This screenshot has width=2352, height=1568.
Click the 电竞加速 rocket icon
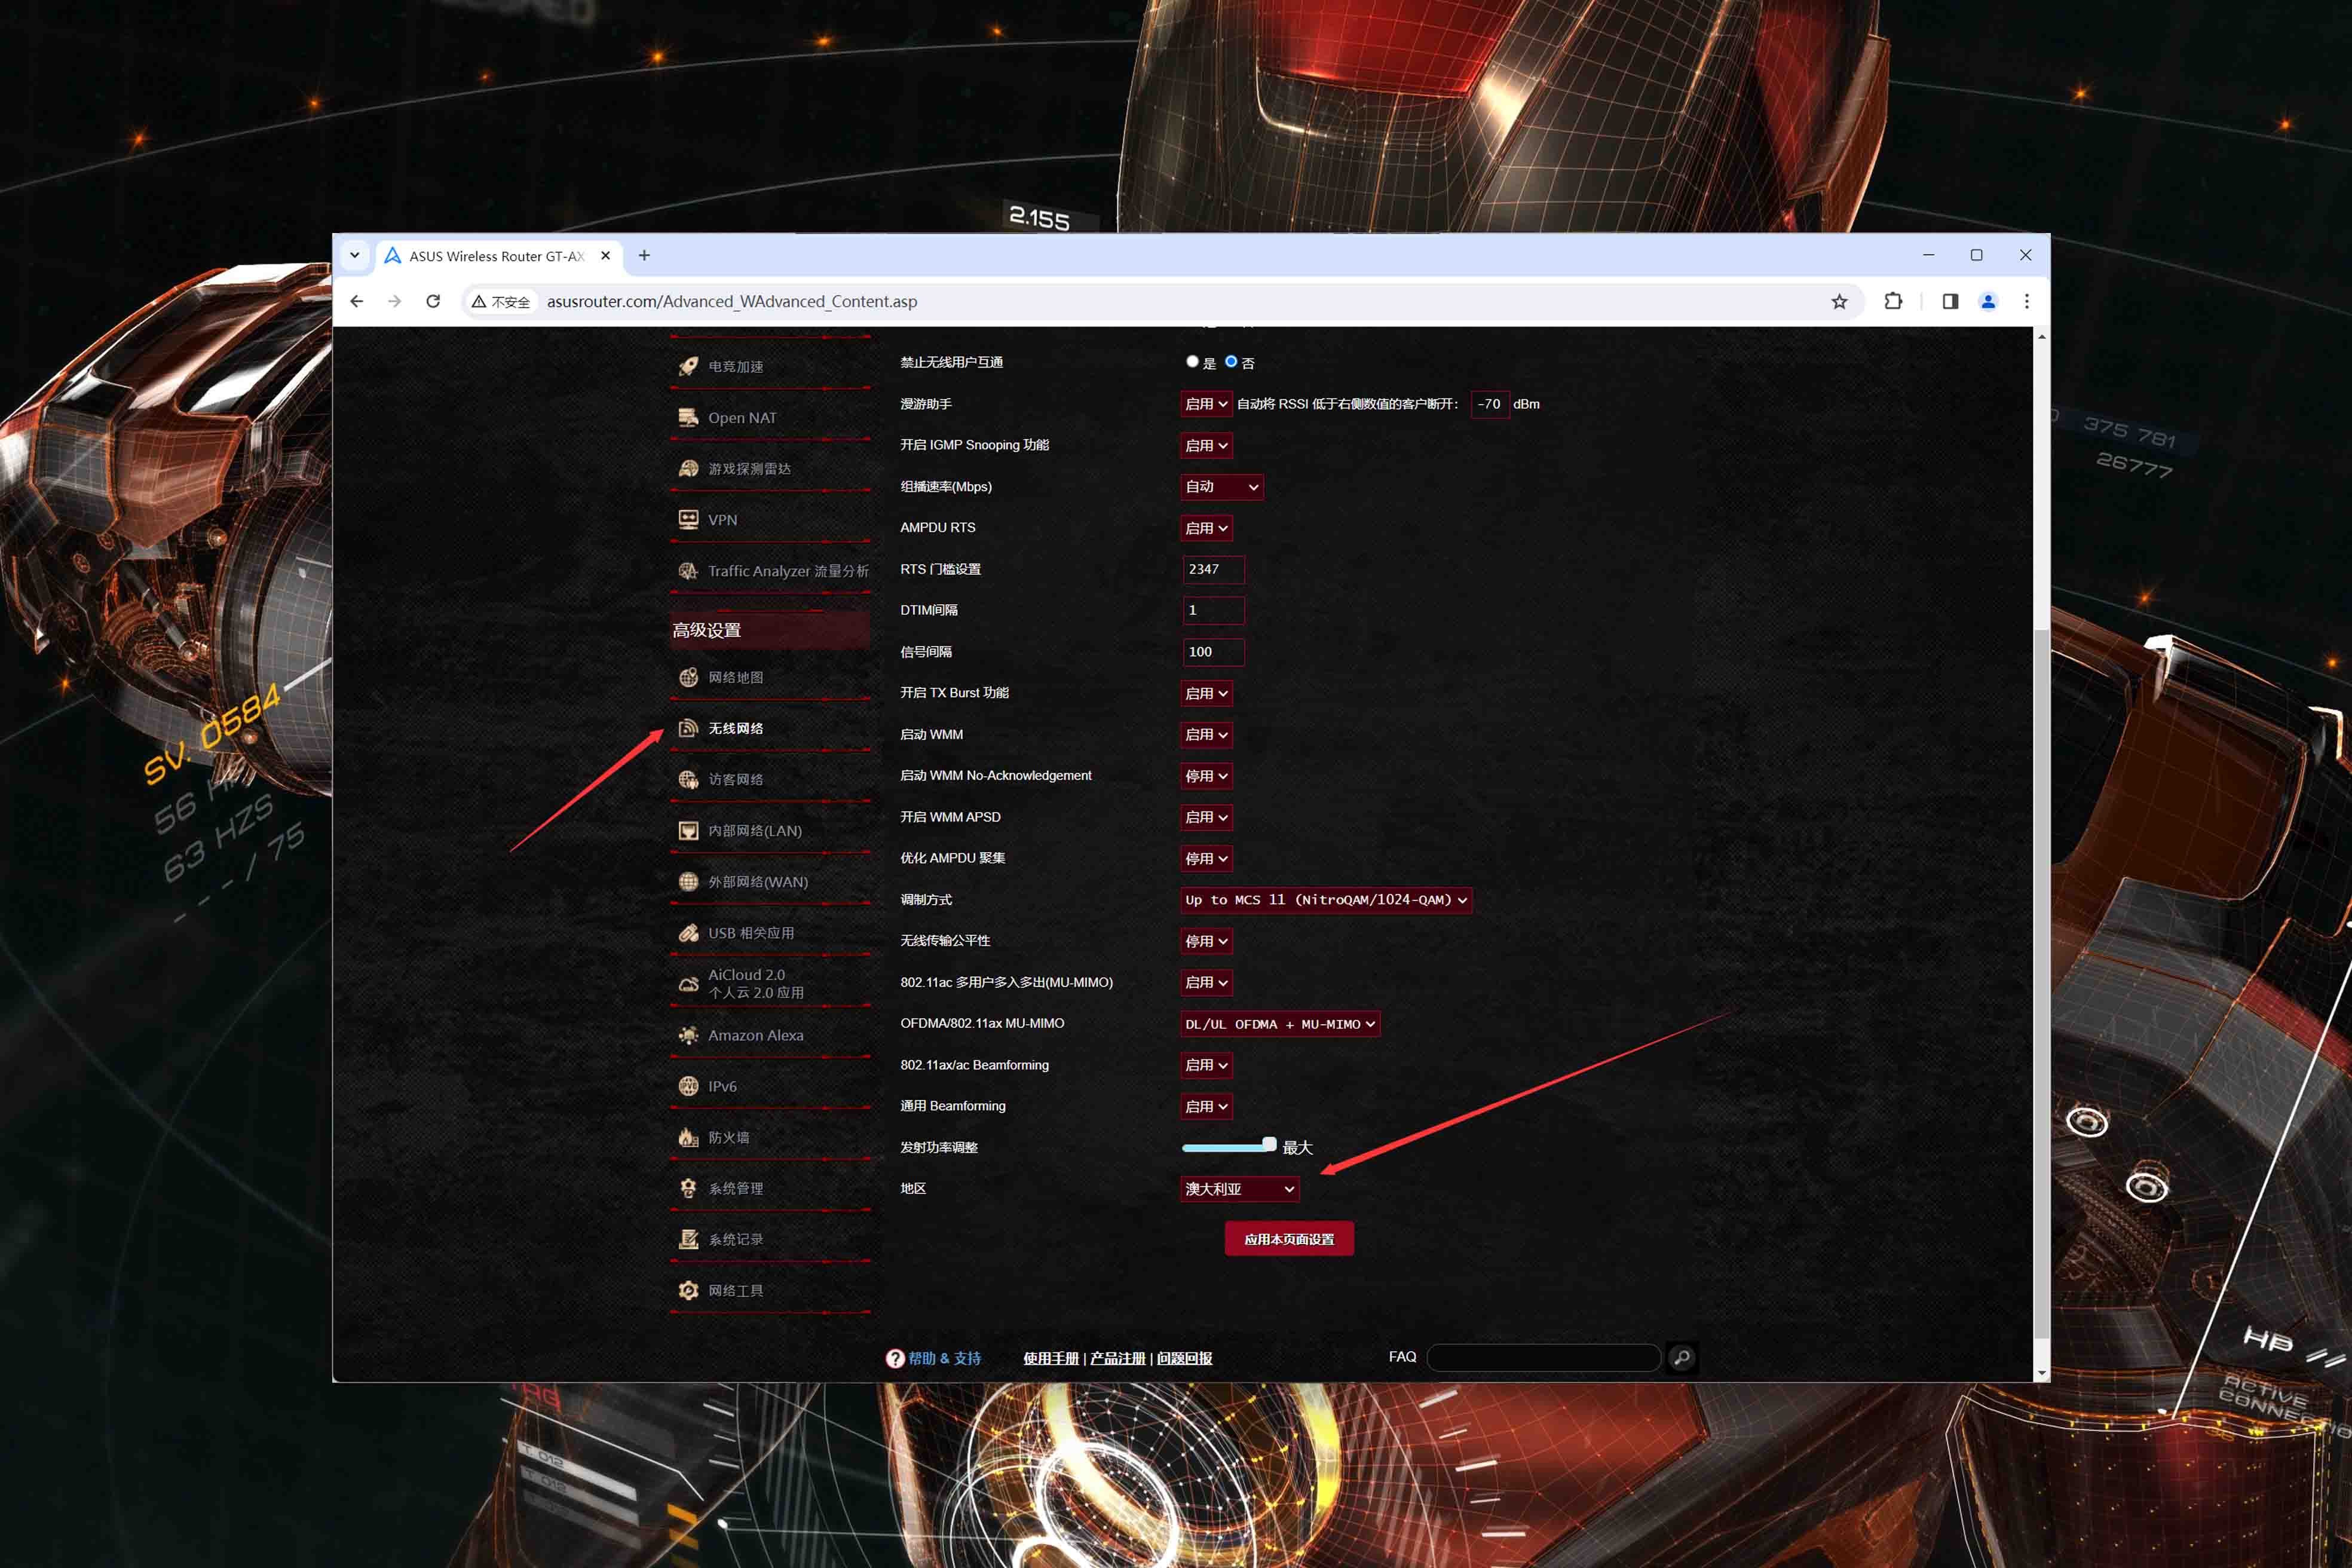688,367
